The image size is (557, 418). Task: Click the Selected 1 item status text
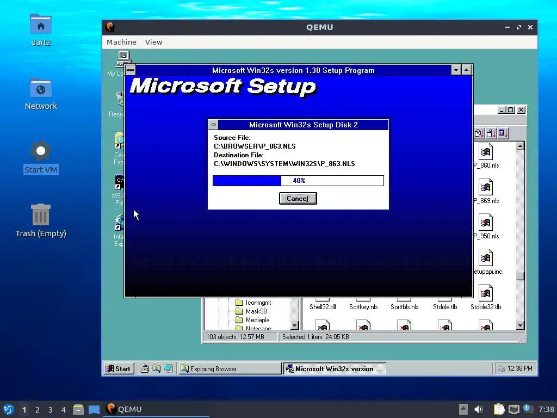tap(315, 336)
